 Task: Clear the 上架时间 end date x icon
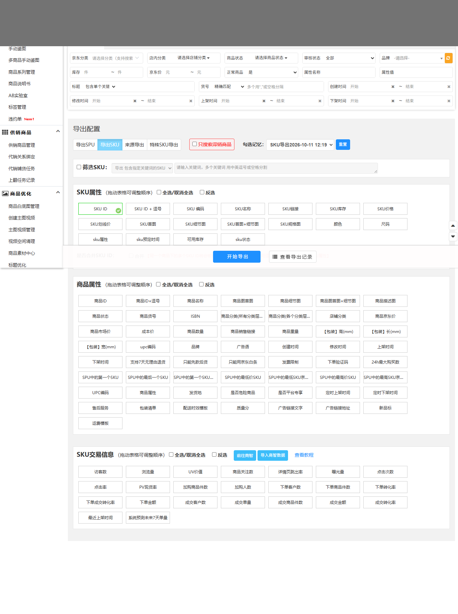coord(320,101)
